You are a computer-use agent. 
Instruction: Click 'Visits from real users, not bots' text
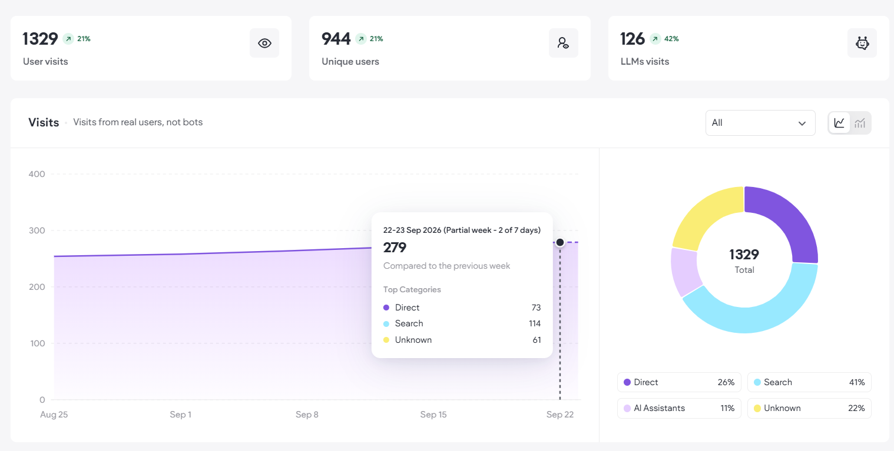tap(138, 122)
